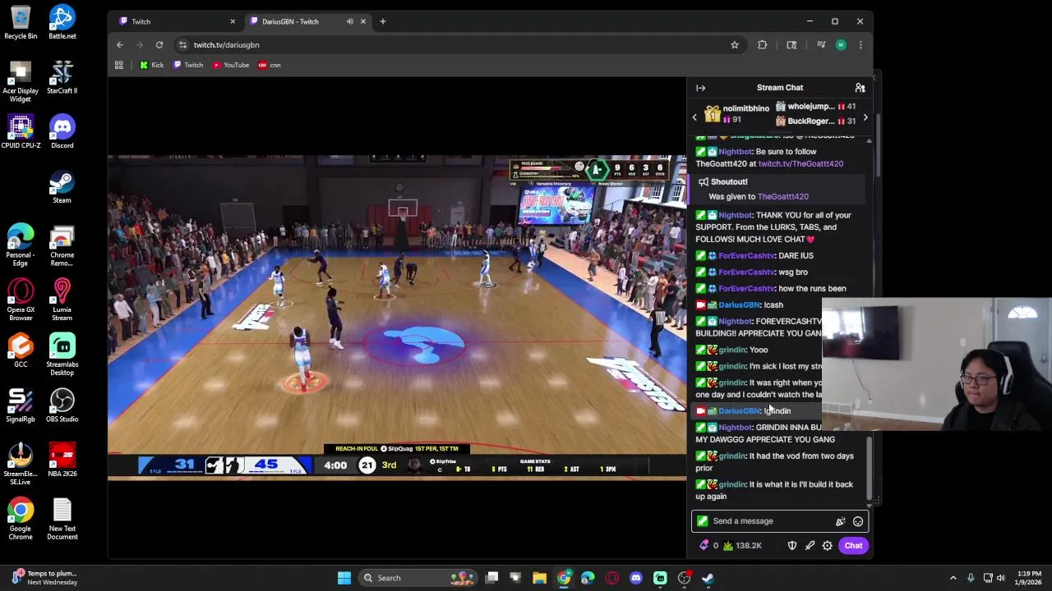Open the YouTube bookmark
The width and height of the screenshot is (1052, 591).
click(231, 65)
